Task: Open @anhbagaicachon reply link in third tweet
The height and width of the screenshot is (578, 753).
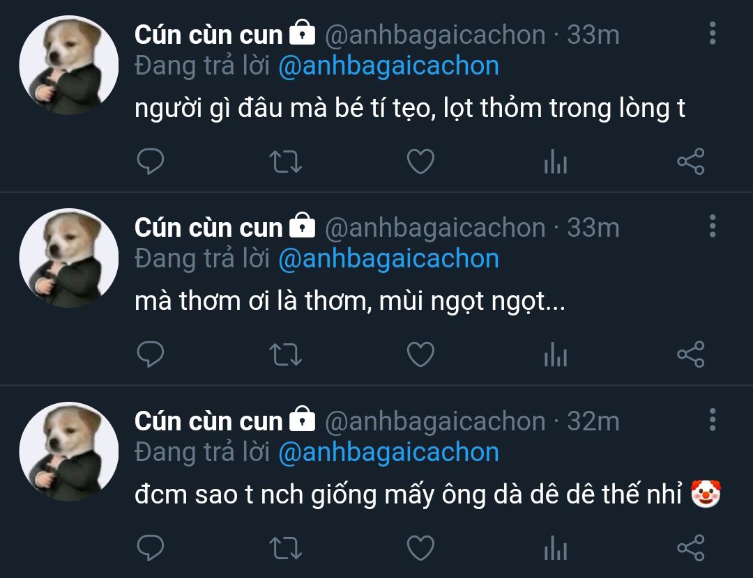Action: [x=388, y=453]
